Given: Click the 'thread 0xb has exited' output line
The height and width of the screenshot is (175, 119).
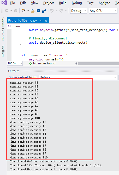Looking at the screenshot, I should pos(44,169).
